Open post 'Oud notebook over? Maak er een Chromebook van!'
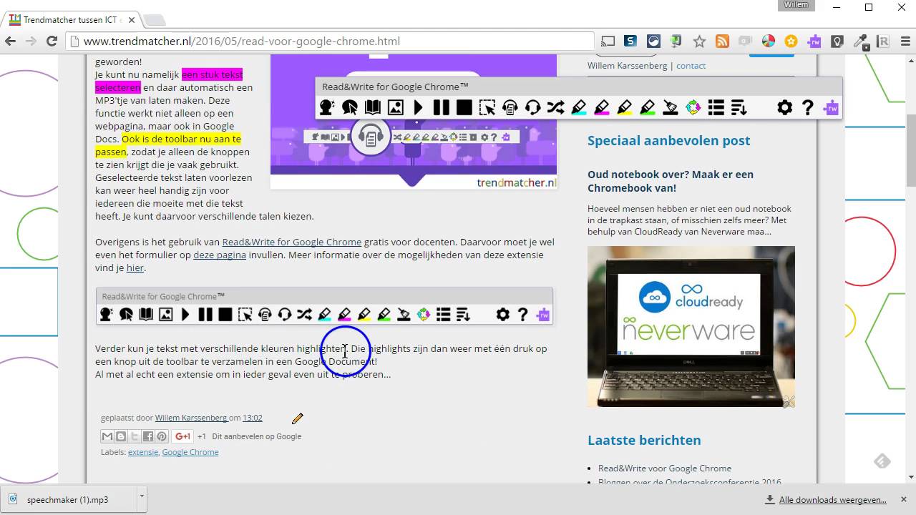Screen dimensions: 916x515 click(x=671, y=181)
